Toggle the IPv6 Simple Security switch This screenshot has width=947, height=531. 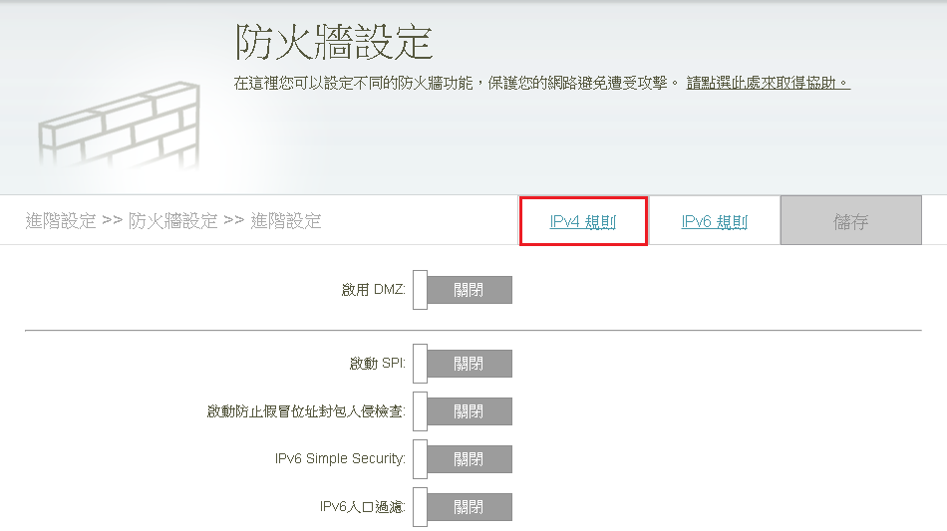click(x=463, y=459)
